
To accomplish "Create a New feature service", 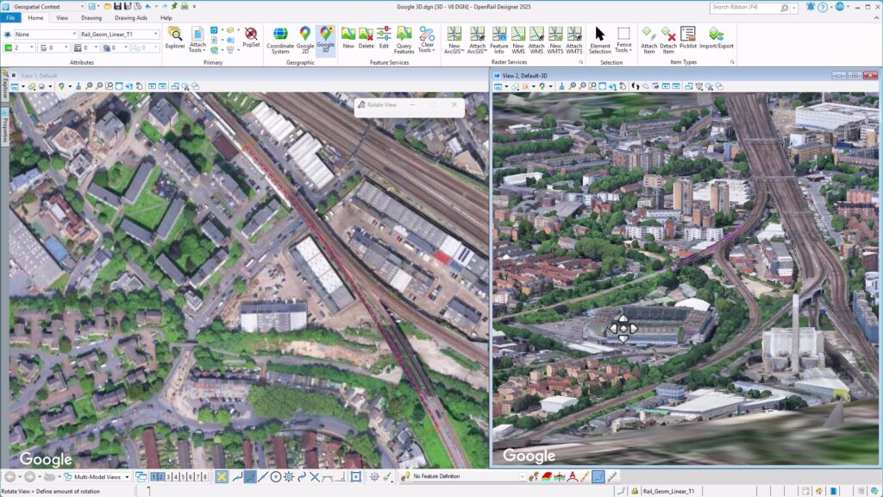I will click(348, 37).
